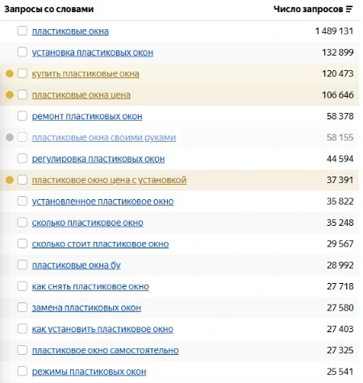Screen dimensions: 363x383
Task: Click the count 29 567
Action: click(x=340, y=244)
